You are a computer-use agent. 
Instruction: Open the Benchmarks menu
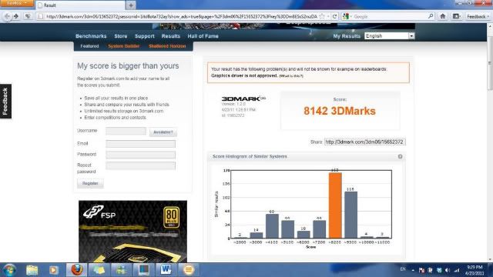coord(91,36)
